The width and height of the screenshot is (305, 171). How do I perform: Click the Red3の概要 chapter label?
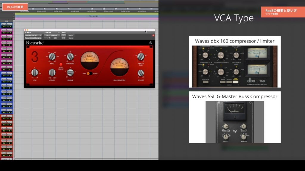(15, 7)
